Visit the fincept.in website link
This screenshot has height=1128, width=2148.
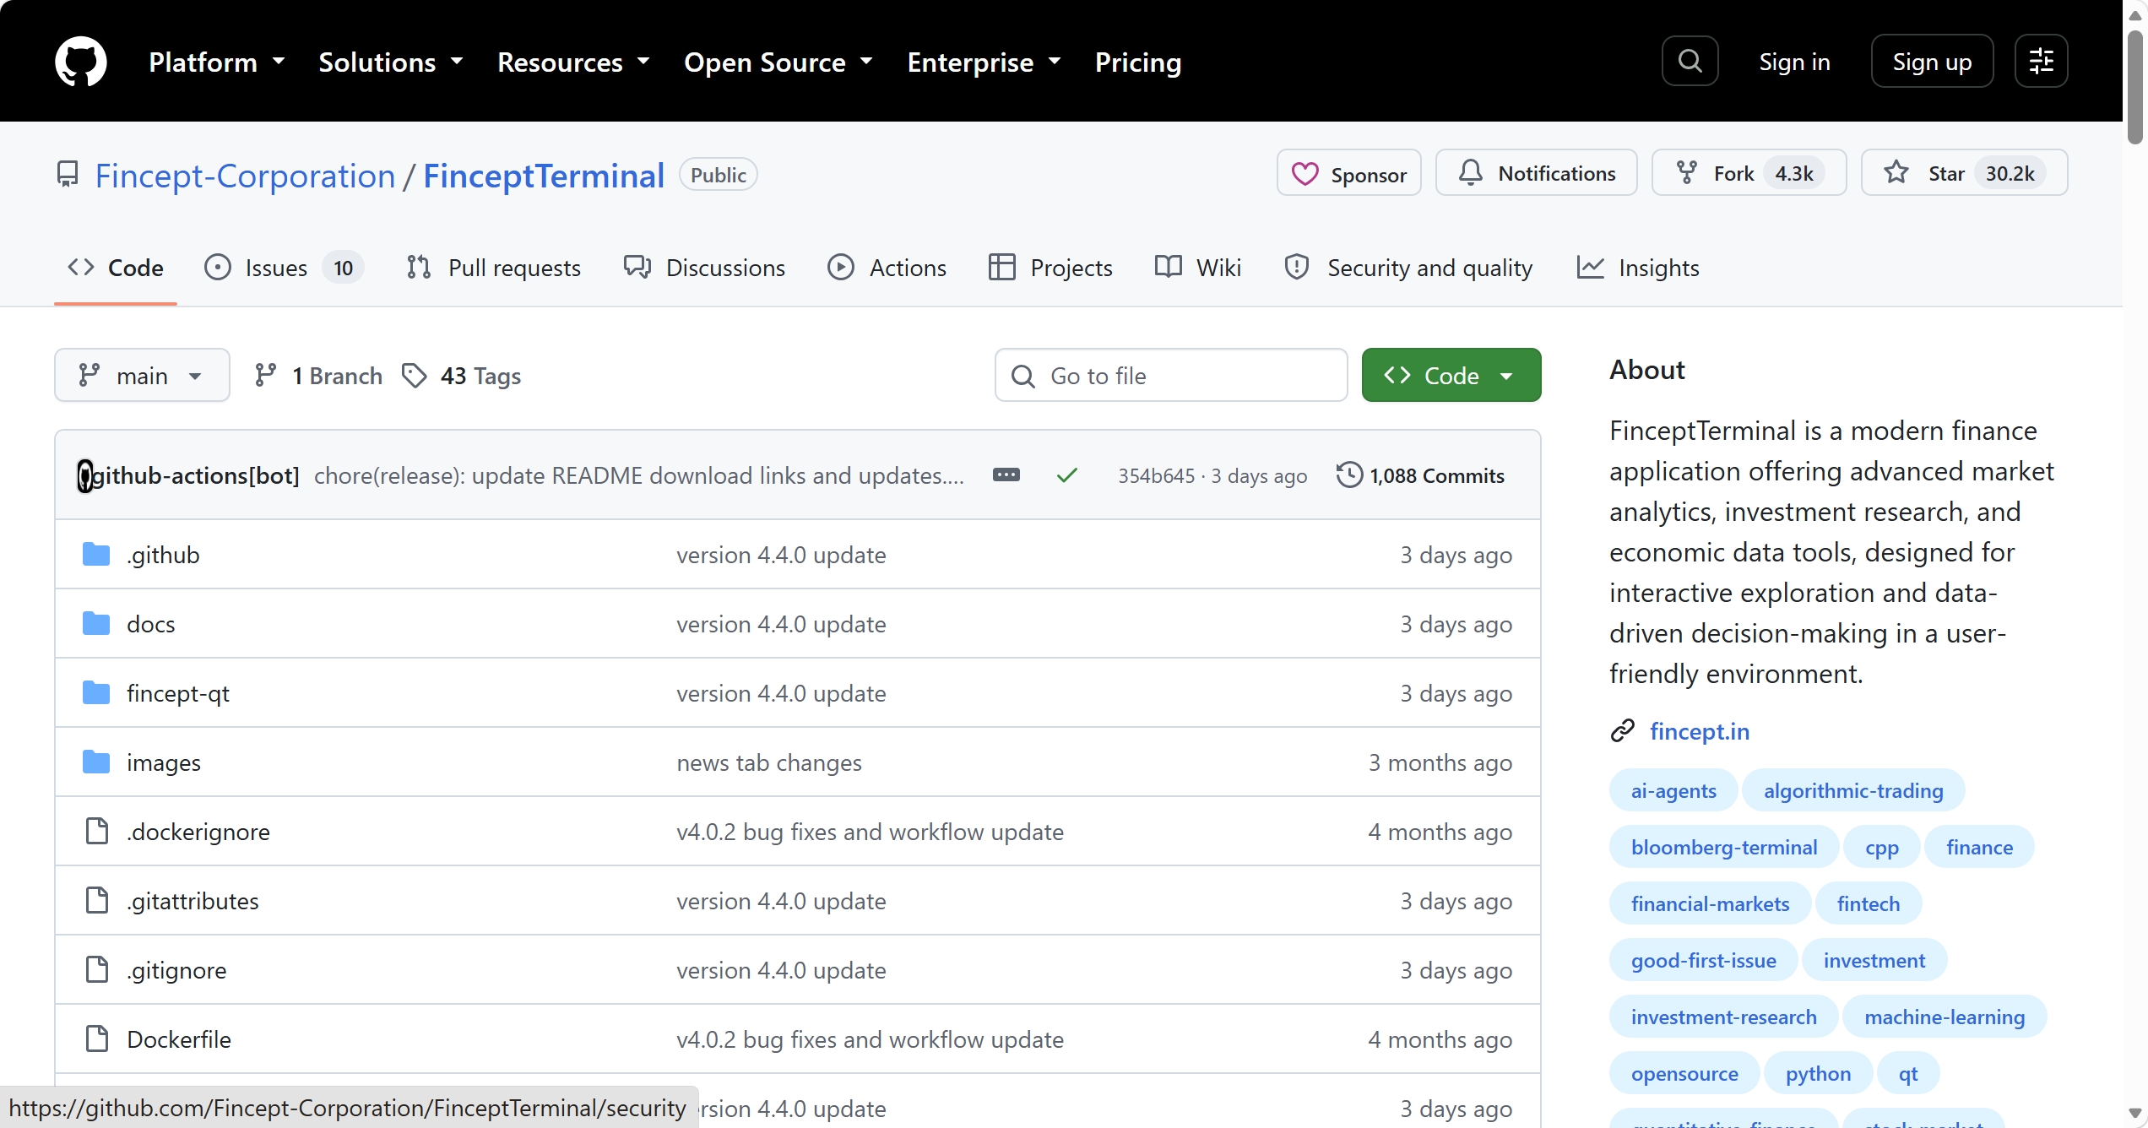[x=1700, y=731]
